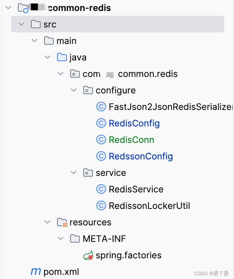The image size is (234, 279).
Task: Click the package icon beside configure
Action: [x=88, y=90]
